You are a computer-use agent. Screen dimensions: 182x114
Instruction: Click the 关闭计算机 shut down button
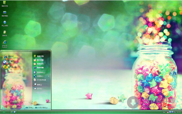coord(41,108)
